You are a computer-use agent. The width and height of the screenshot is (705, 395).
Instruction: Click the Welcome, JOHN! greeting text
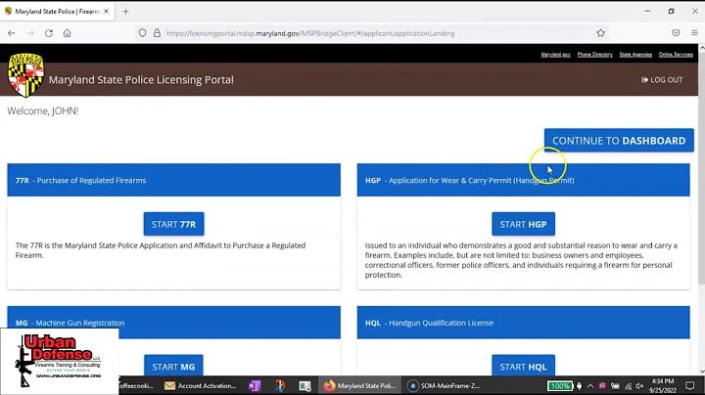(x=43, y=110)
